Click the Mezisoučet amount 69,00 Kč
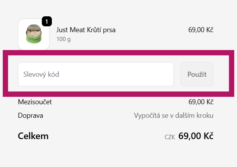This screenshot has width=237, height=167. pyautogui.click(x=201, y=102)
